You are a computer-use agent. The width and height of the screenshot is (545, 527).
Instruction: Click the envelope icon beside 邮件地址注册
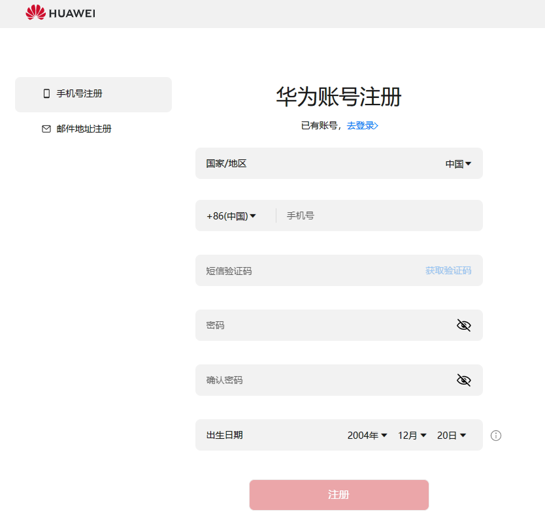[46, 129]
